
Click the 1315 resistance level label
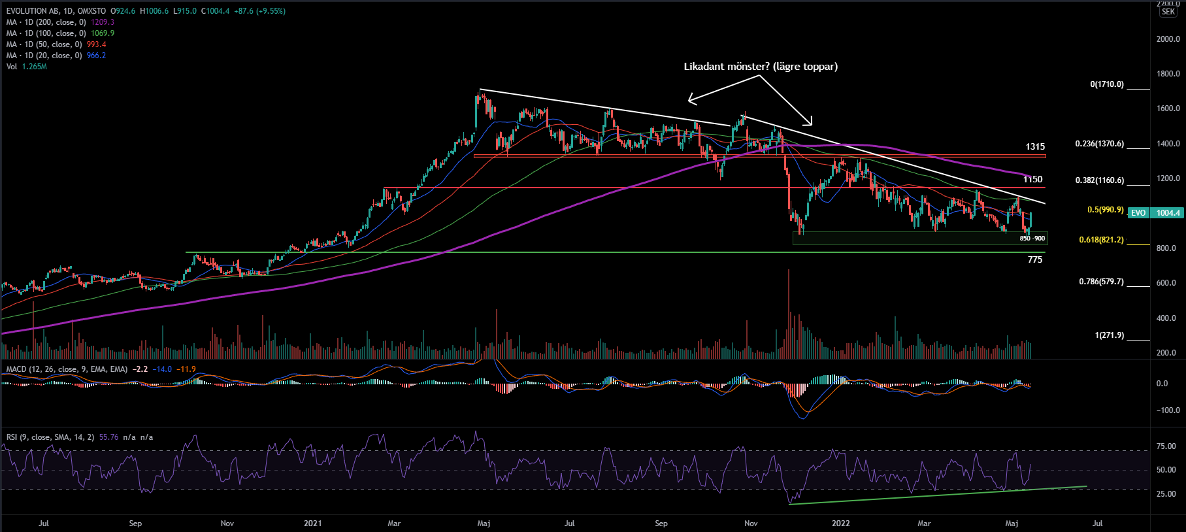point(1035,147)
